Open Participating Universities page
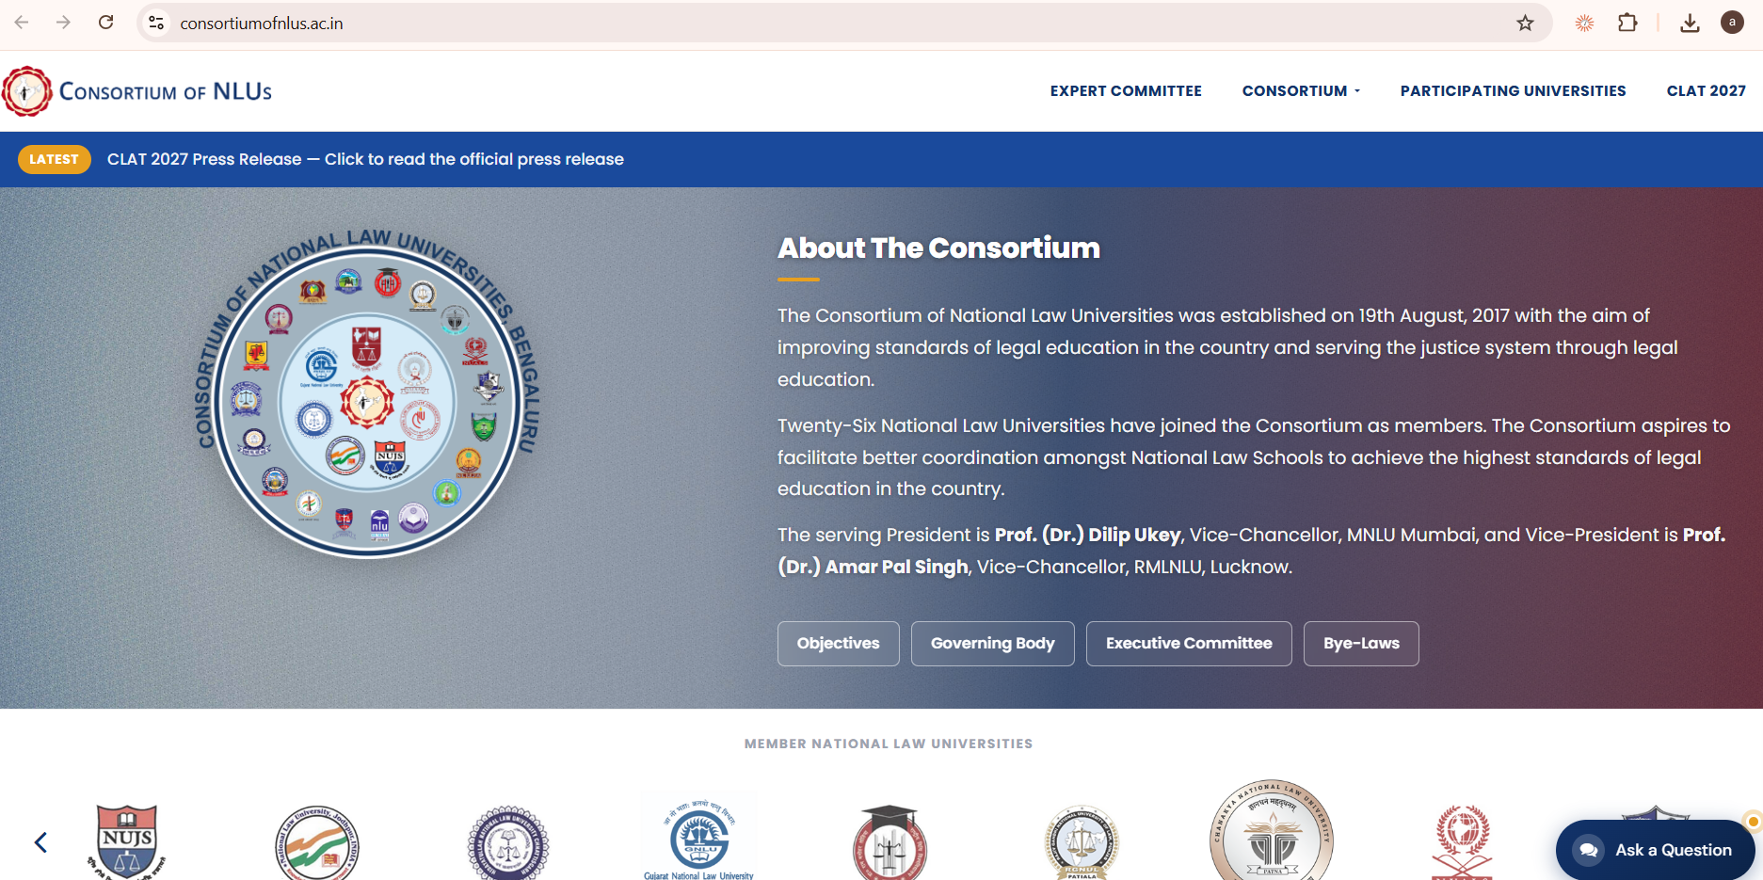Viewport: 1763px width, 880px height. (x=1513, y=91)
